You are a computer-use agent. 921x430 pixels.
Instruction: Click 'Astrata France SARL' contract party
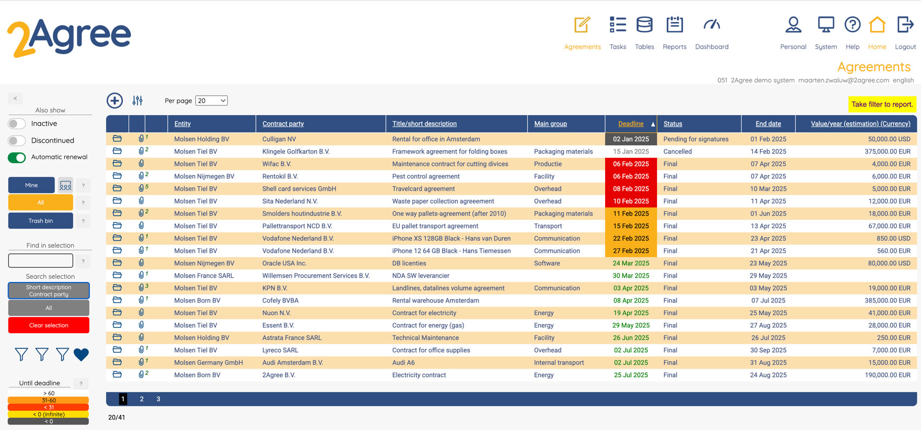point(291,338)
